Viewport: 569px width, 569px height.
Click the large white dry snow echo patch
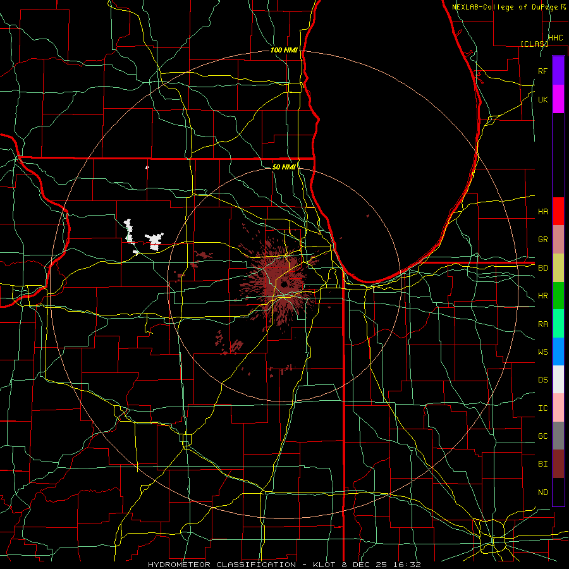coord(155,242)
